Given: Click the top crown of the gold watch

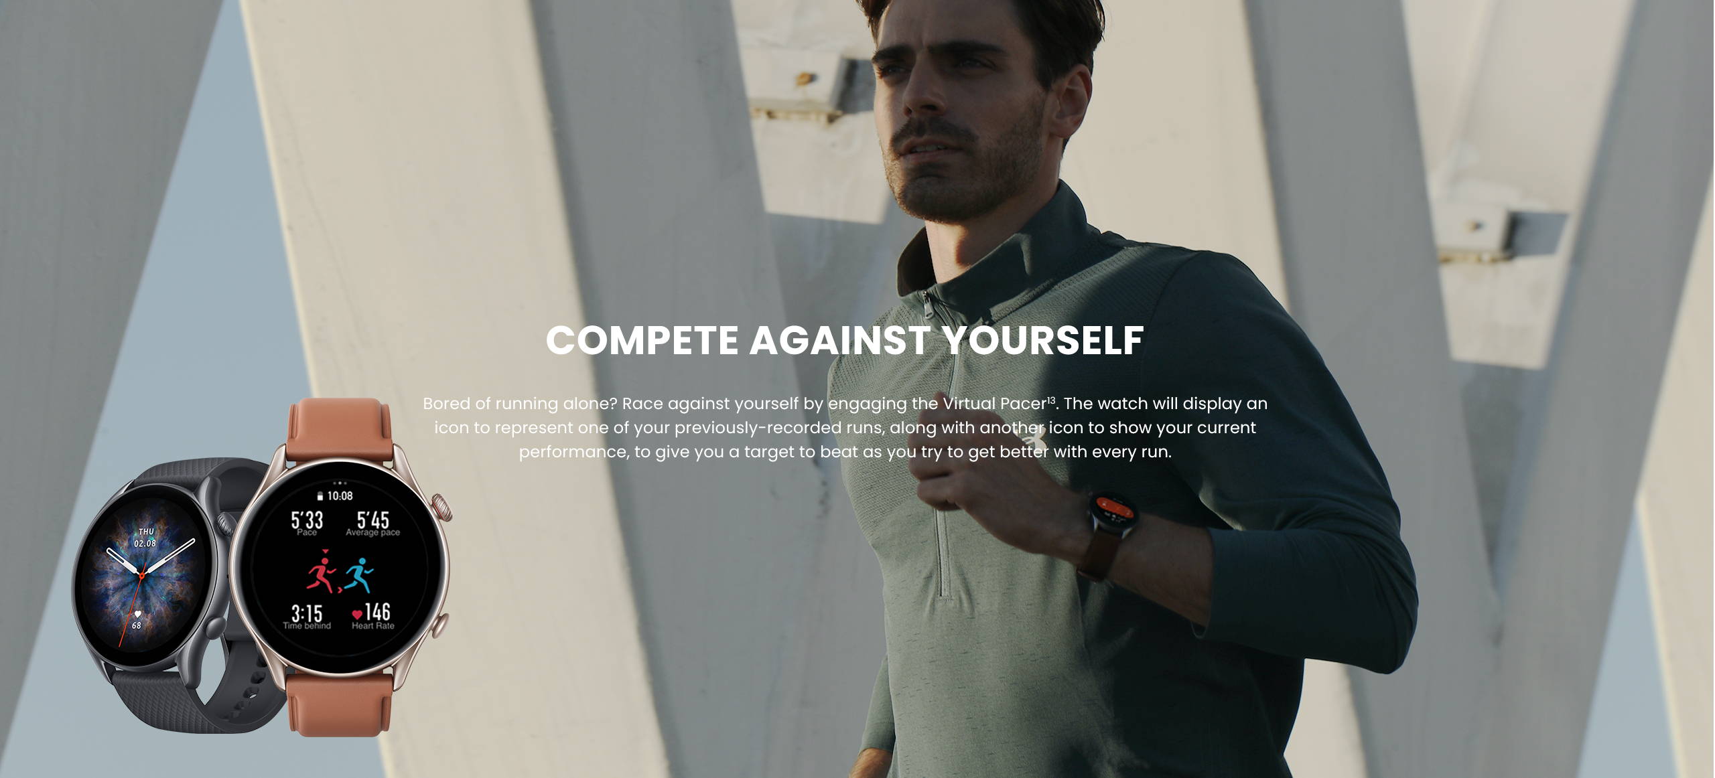Looking at the screenshot, I should tap(442, 508).
